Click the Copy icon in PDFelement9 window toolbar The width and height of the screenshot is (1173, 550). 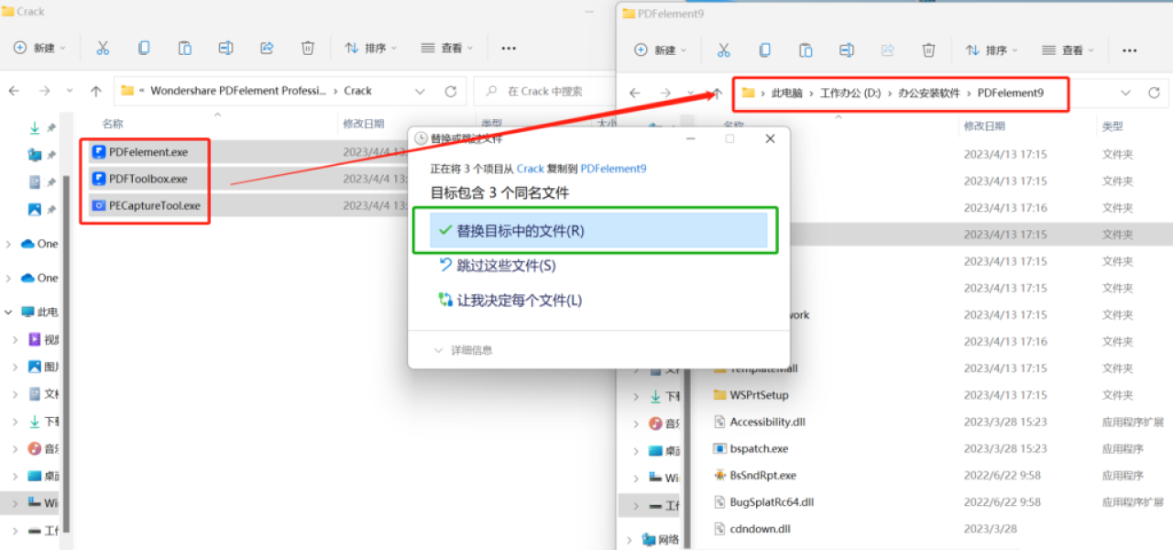coord(764,49)
